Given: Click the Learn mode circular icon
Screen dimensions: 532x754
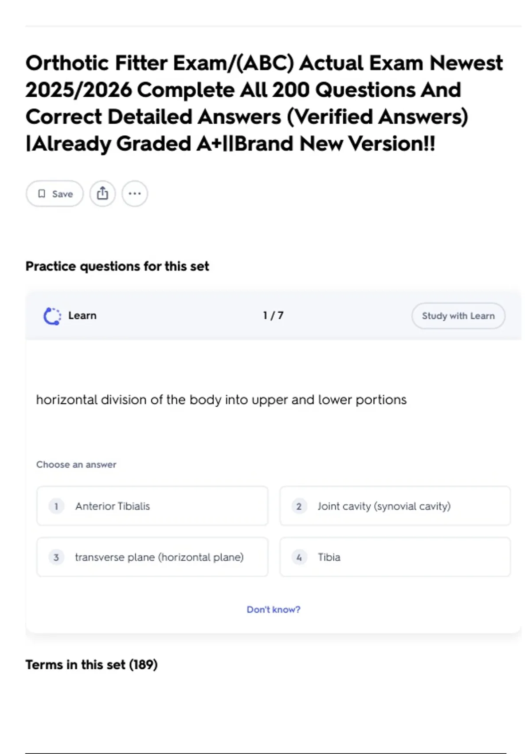Looking at the screenshot, I should coord(52,316).
